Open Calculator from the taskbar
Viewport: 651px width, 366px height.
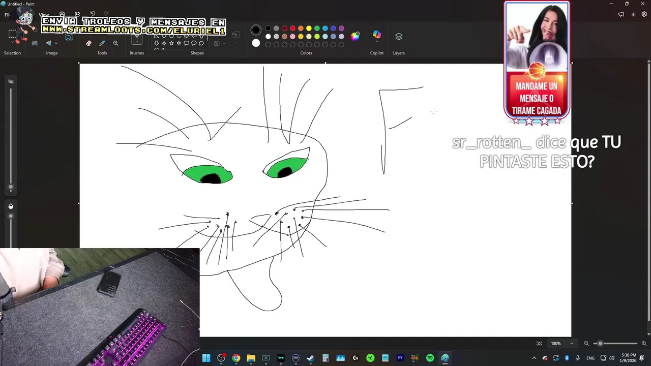coord(325,358)
